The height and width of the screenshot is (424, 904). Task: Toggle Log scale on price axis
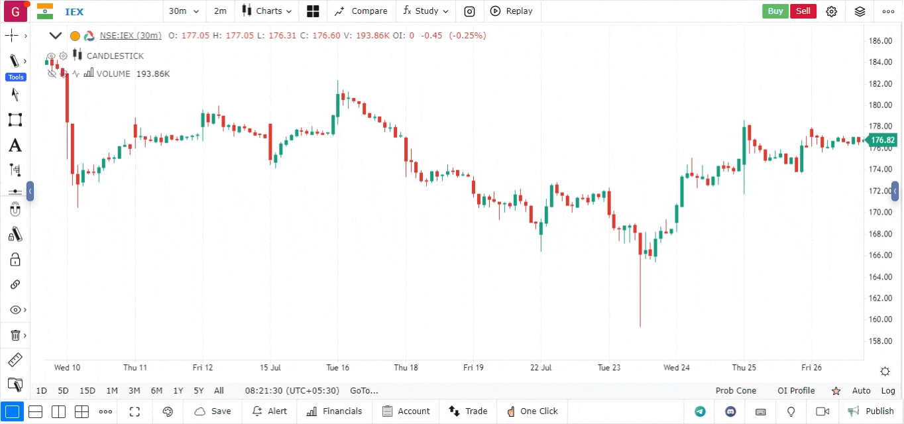887,391
